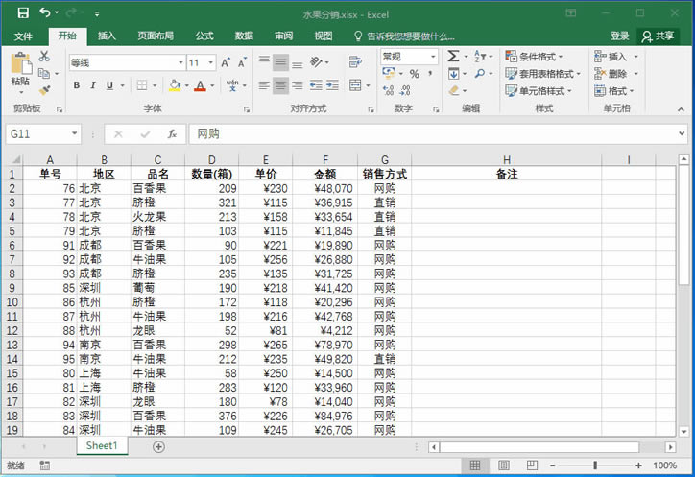Click the 条件格式 button
Viewport: 695px width, 477px height.
pos(543,57)
